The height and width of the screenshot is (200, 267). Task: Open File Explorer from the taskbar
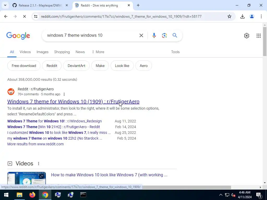(x=19, y=195)
